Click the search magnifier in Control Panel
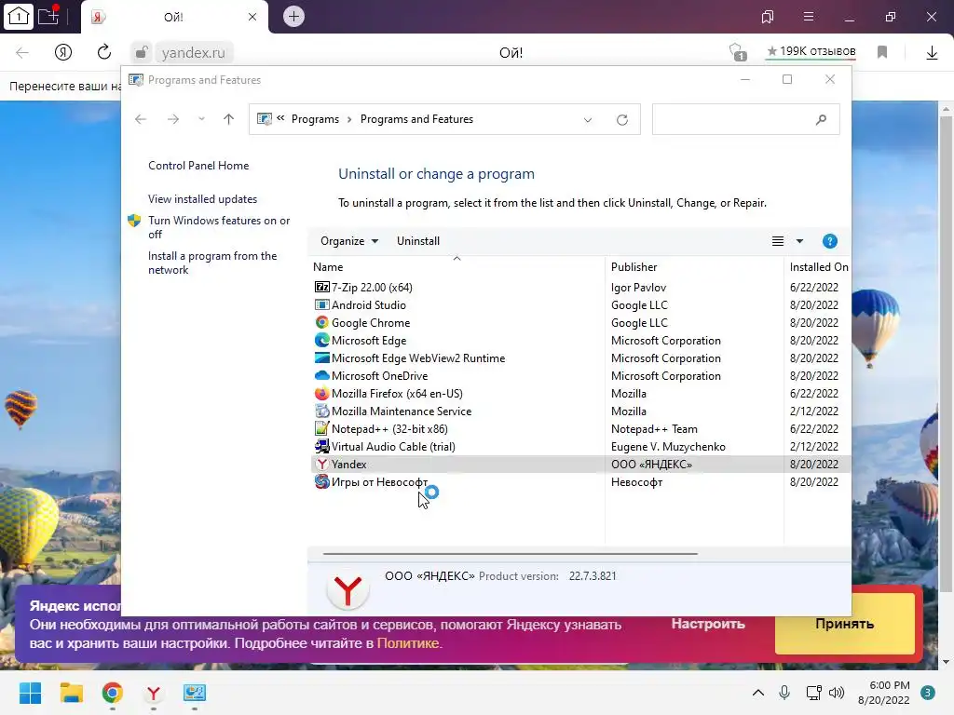Viewport: 954px width, 715px height. (821, 119)
